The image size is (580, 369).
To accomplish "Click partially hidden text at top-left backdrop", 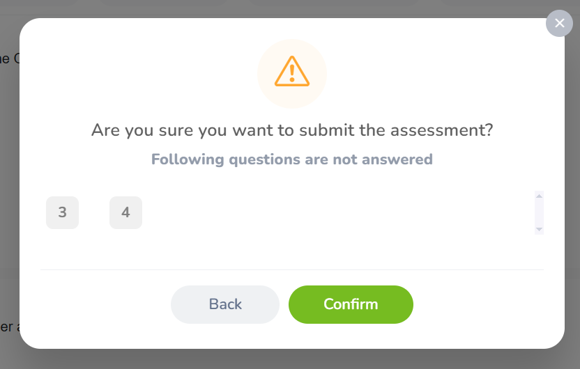I will coord(8,58).
